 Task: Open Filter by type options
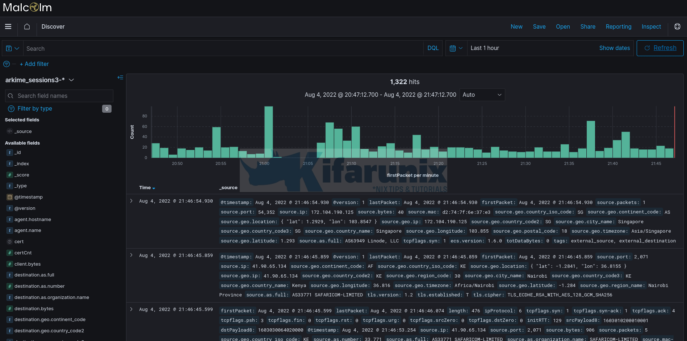click(35, 108)
